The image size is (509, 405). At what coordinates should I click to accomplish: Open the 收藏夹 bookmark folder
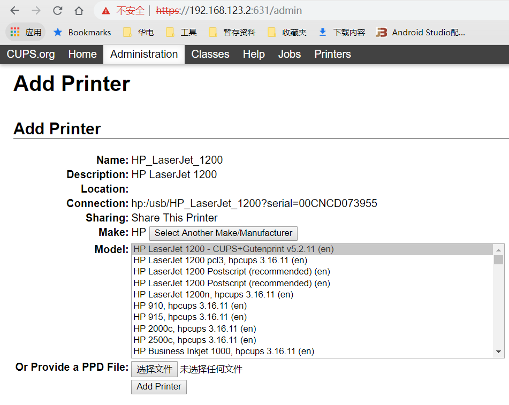(287, 33)
